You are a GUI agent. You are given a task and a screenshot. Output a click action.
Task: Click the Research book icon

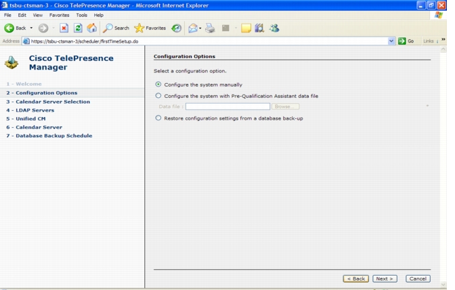click(x=259, y=28)
